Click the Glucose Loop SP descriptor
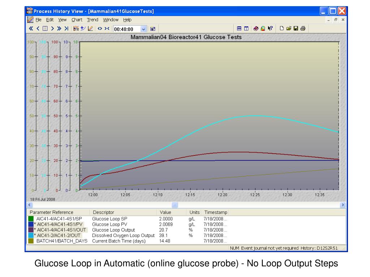 109,219
